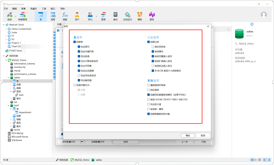The width and height of the screenshot is (274, 165).
Task: Expand the Demo Connections tree node
Action: tap(6, 29)
